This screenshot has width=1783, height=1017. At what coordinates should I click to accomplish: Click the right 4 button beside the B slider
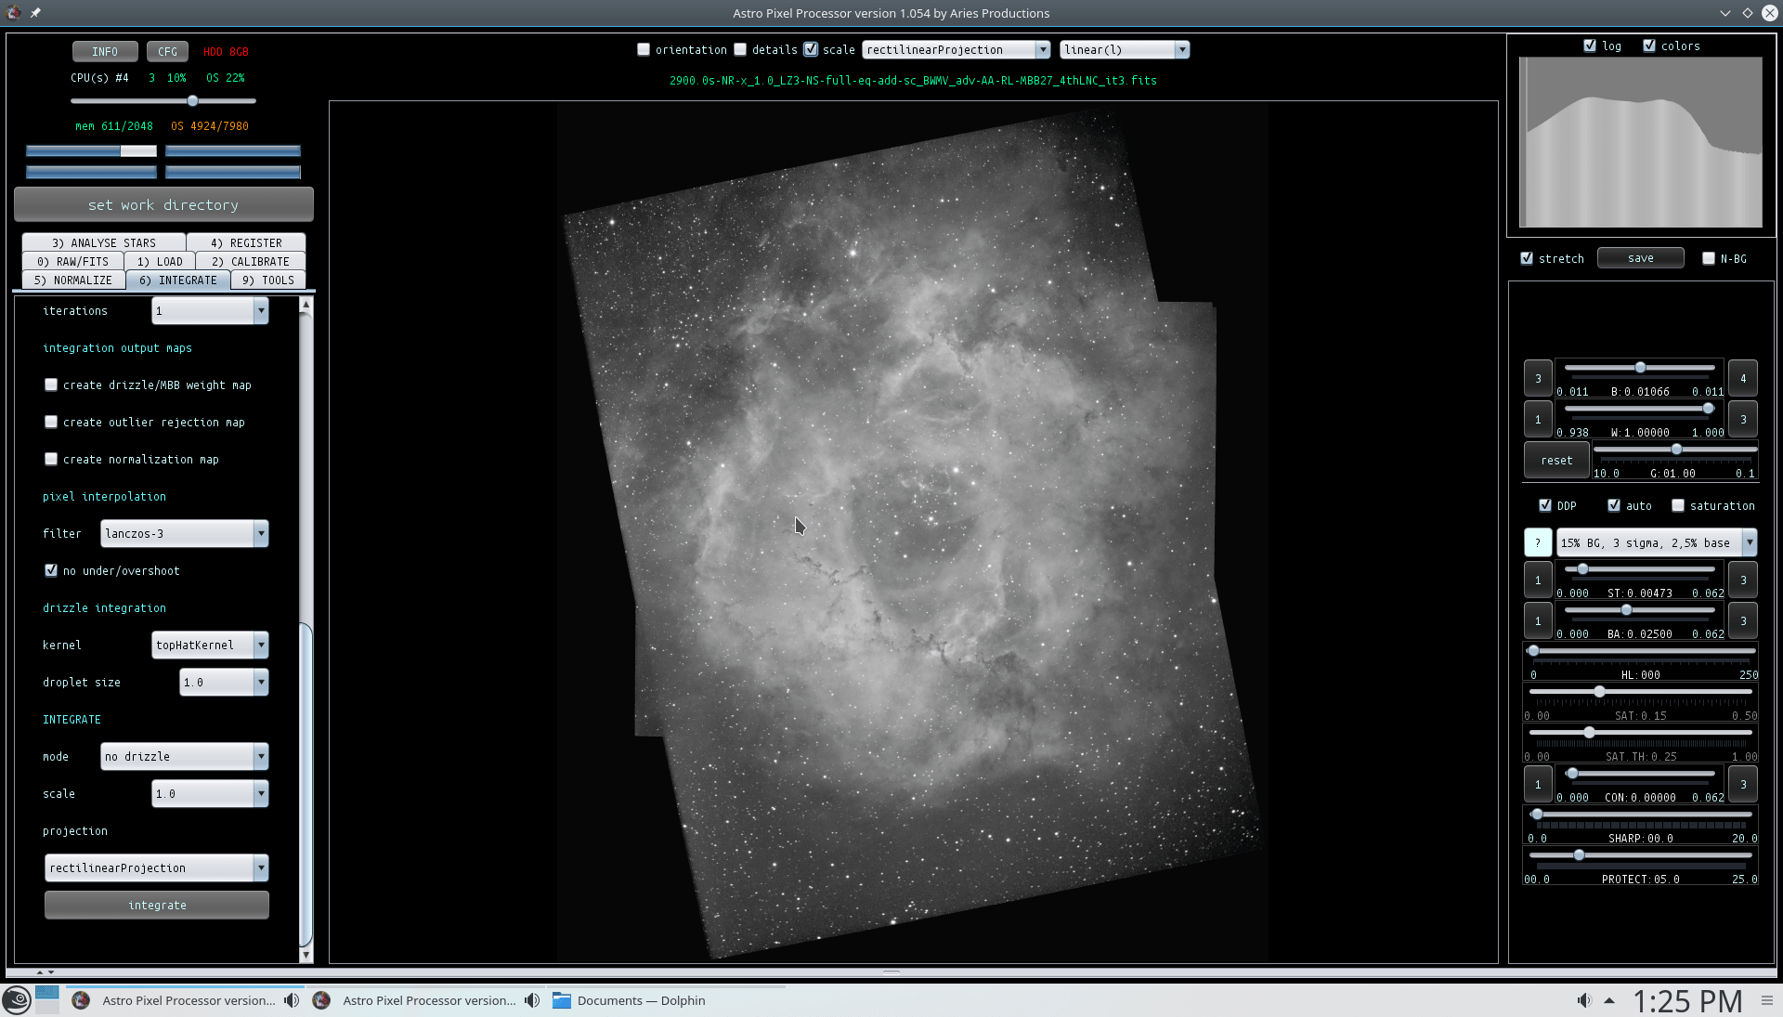pyautogui.click(x=1743, y=378)
